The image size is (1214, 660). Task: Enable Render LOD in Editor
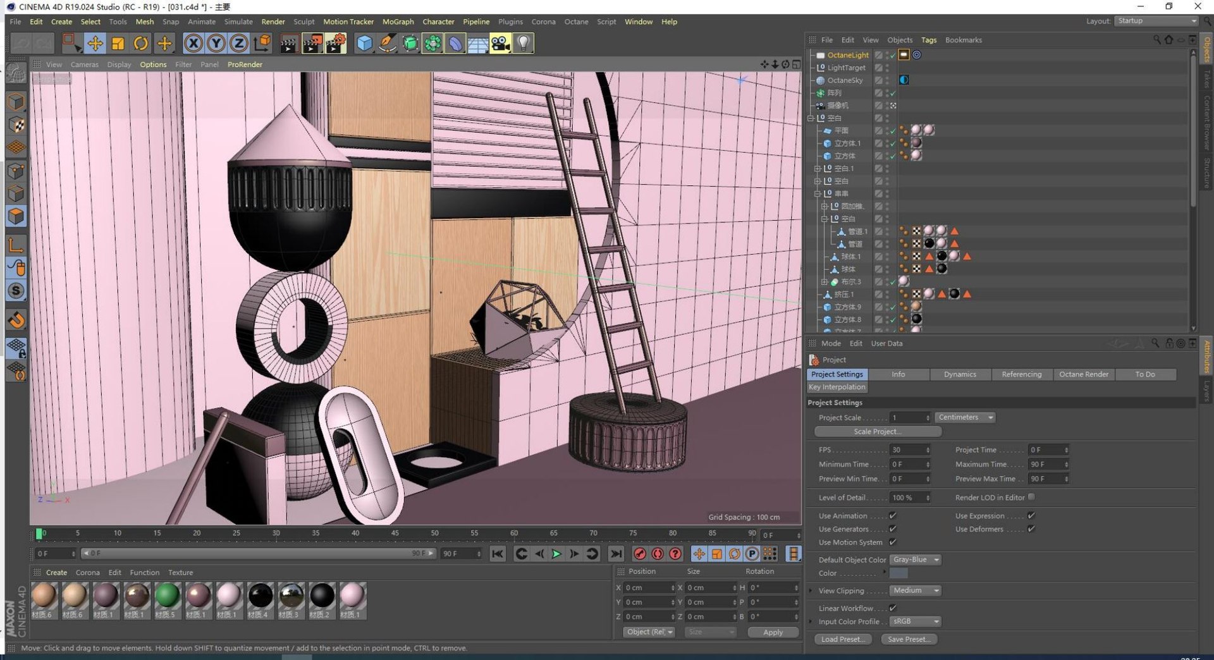tap(1031, 498)
